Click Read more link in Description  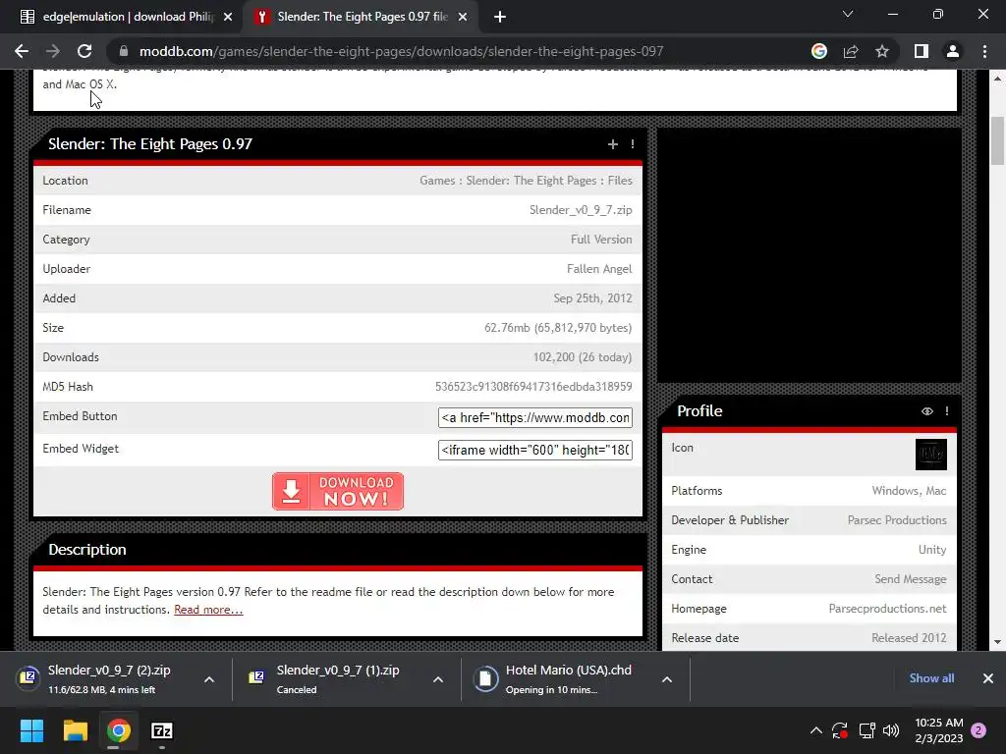[x=208, y=610]
